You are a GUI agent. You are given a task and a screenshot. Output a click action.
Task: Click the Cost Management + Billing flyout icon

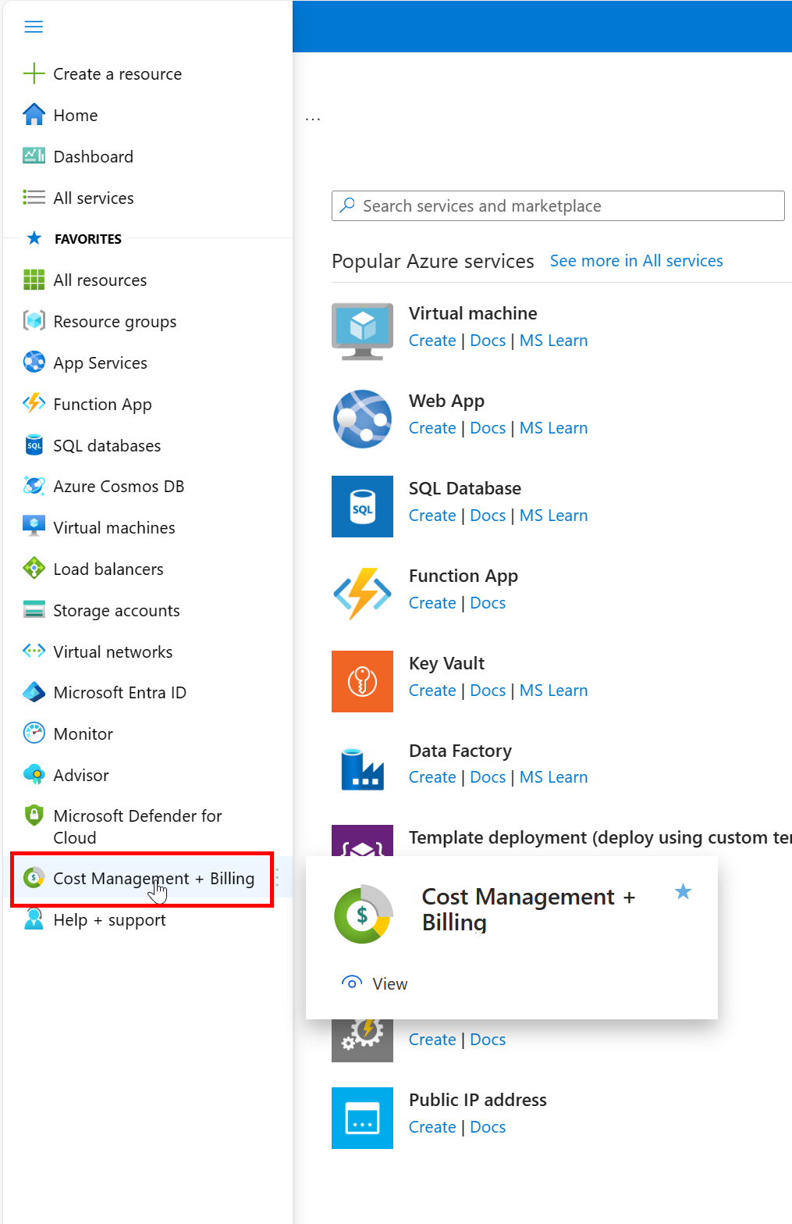[x=362, y=914]
